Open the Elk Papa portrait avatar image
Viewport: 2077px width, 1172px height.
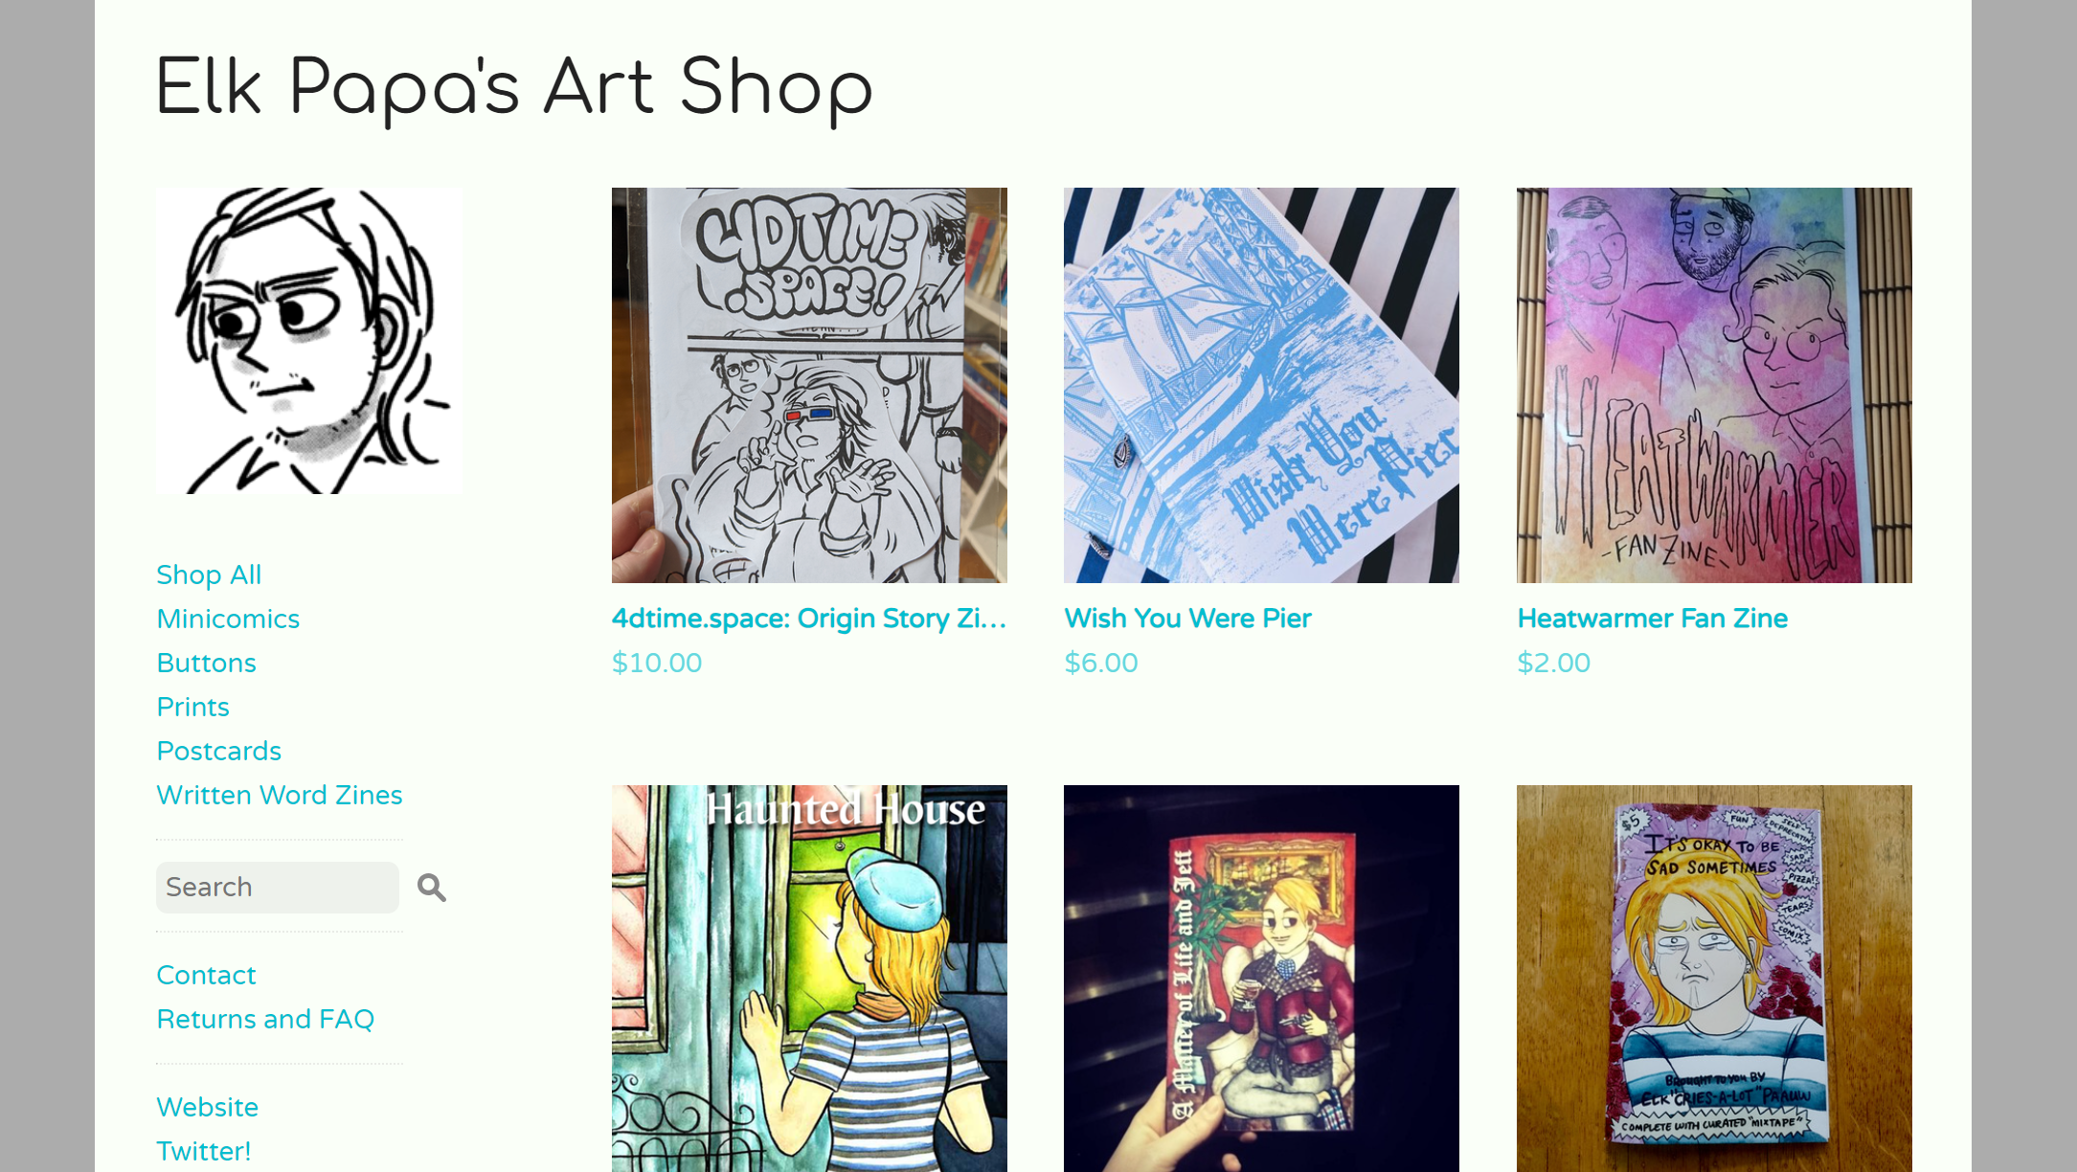pyautogui.click(x=309, y=341)
